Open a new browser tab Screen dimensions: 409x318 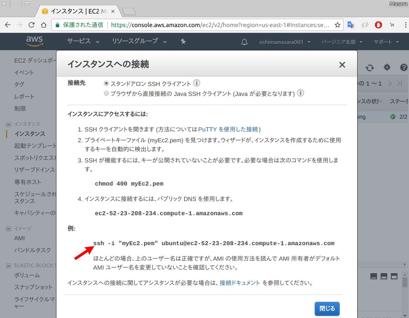(x=129, y=12)
